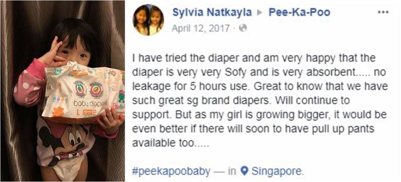Image resolution: width=401 pixels, height=182 pixels.
Task: Click the location pin icon before Singapore
Action: (x=245, y=171)
